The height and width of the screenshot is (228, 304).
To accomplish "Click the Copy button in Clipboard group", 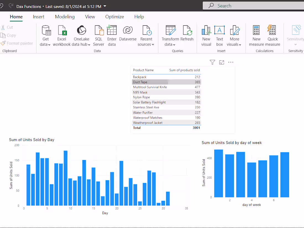I will point(11,35).
